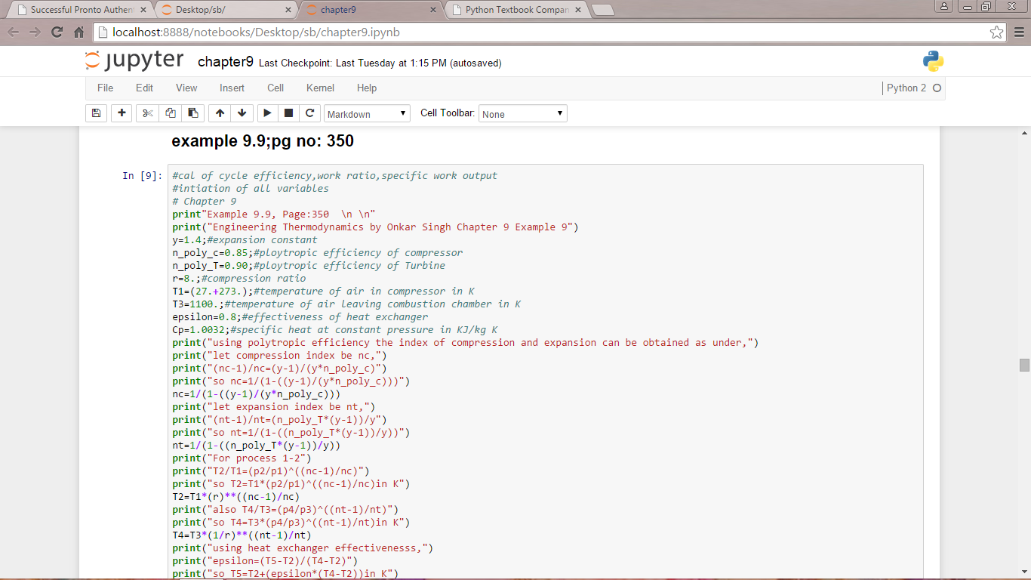The image size is (1031, 580).
Task: Open the Insert menu
Action: pos(232,88)
